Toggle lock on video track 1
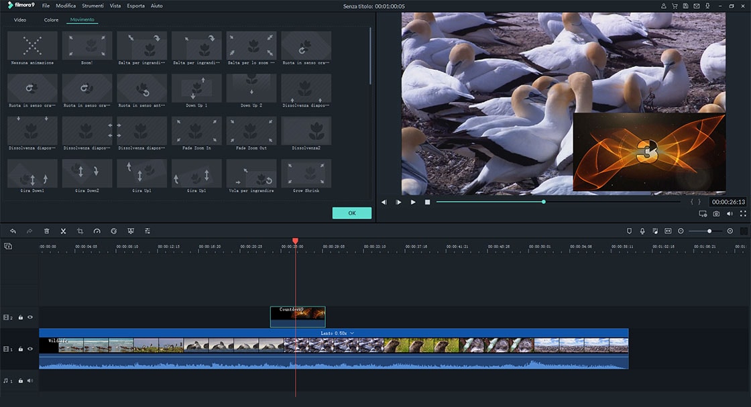 coord(21,349)
